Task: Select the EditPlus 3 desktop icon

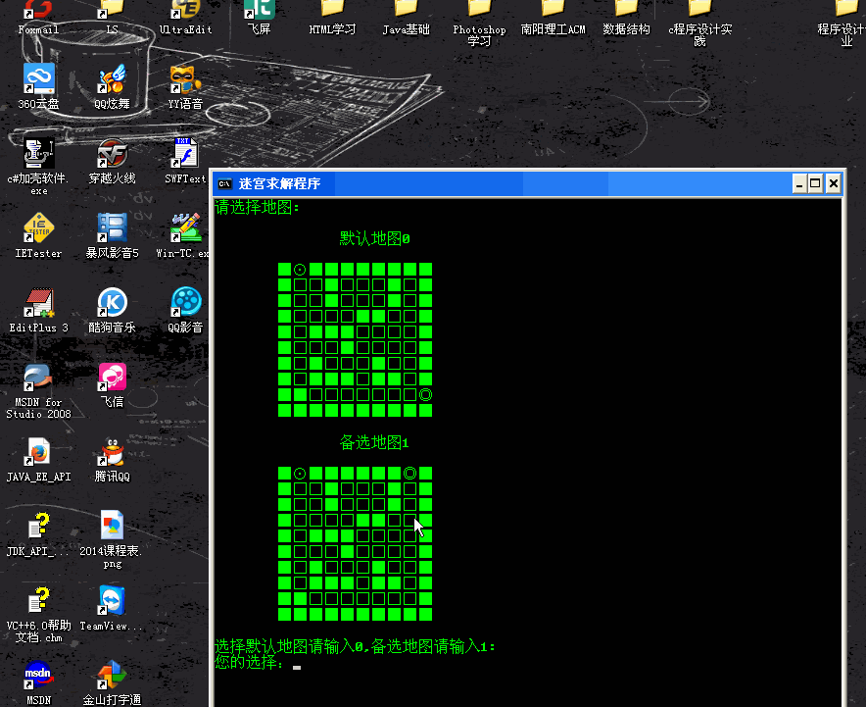Action: 39,303
